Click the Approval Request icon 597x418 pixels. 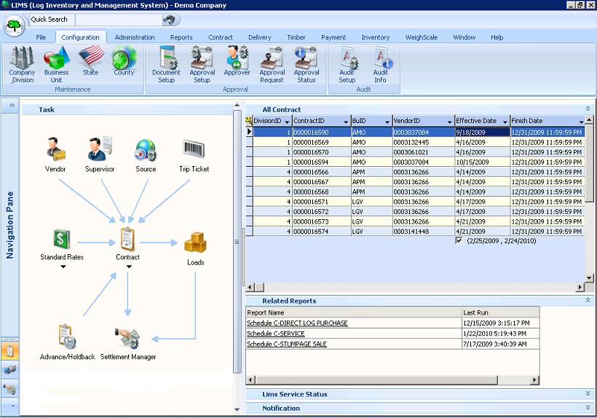(x=272, y=63)
